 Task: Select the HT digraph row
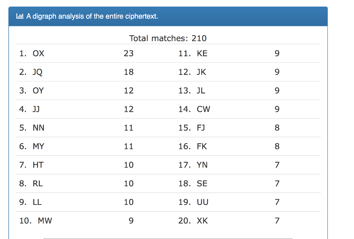click(x=77, y=165)
